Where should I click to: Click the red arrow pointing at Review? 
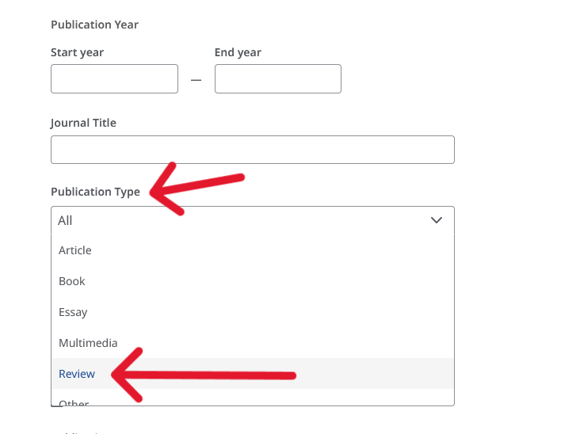203,375
